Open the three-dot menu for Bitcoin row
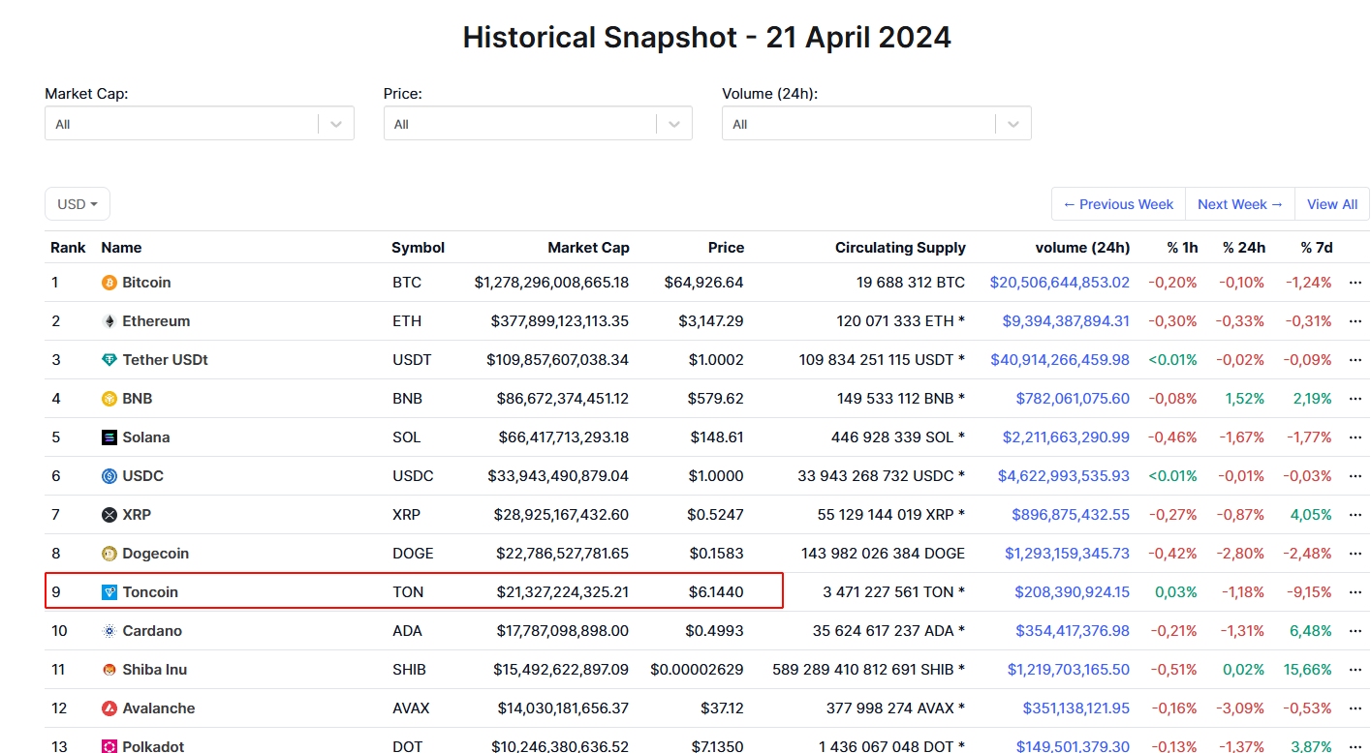 [1355, 283]
